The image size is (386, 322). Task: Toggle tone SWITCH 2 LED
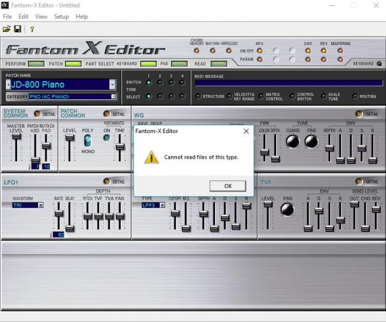pyautogui.click(x=160, y=83)
